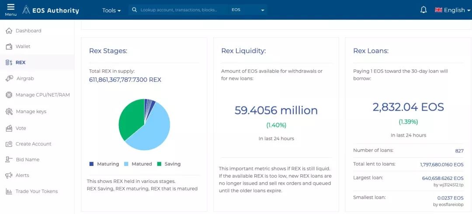Click the Number of loans value 827
The width and height of the screenshot is (472, 214).
459,151
